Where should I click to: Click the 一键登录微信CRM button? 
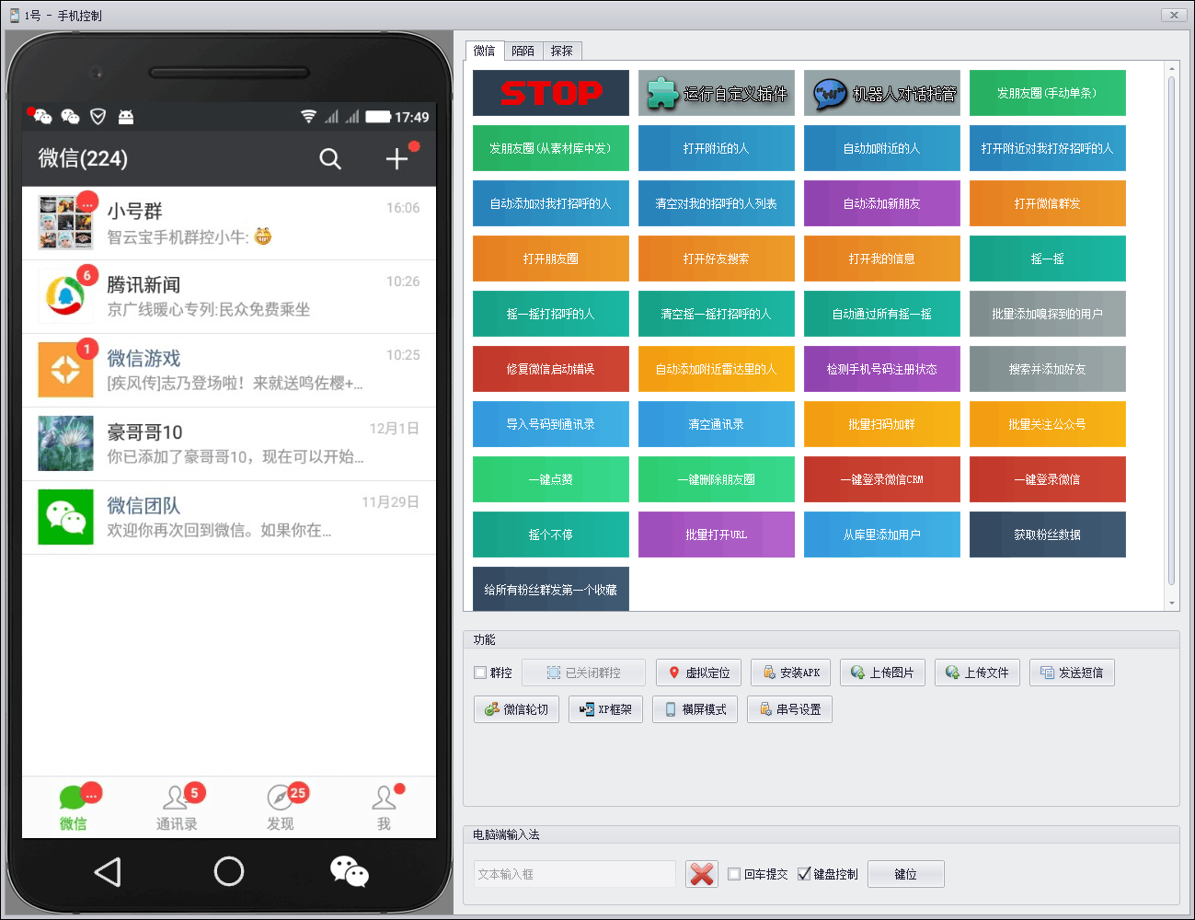coord(882,479)
